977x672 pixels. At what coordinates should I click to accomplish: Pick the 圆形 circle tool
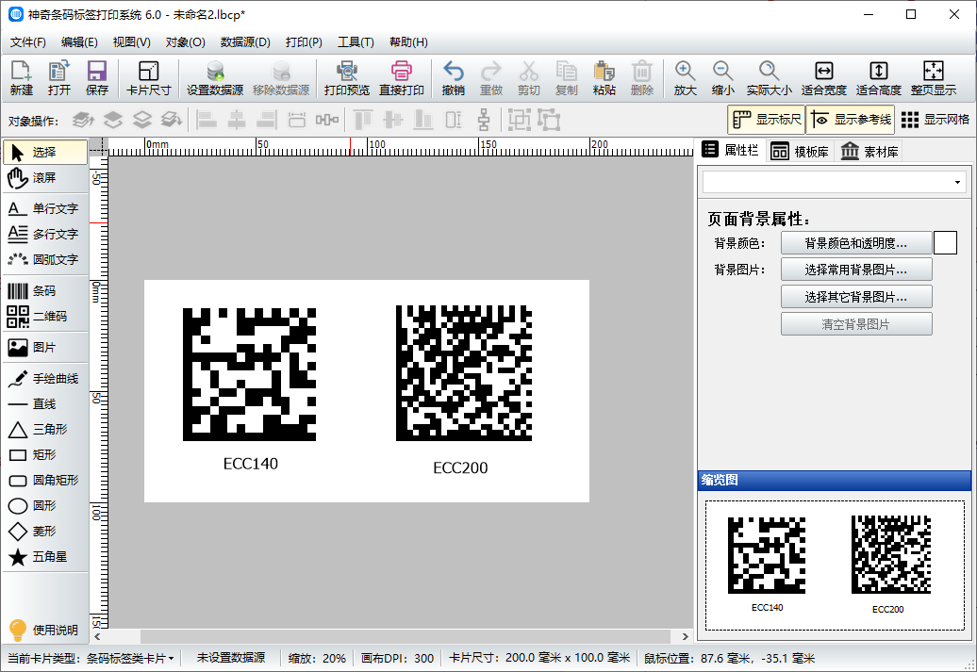pyautogui.click(x=45, y=506)
